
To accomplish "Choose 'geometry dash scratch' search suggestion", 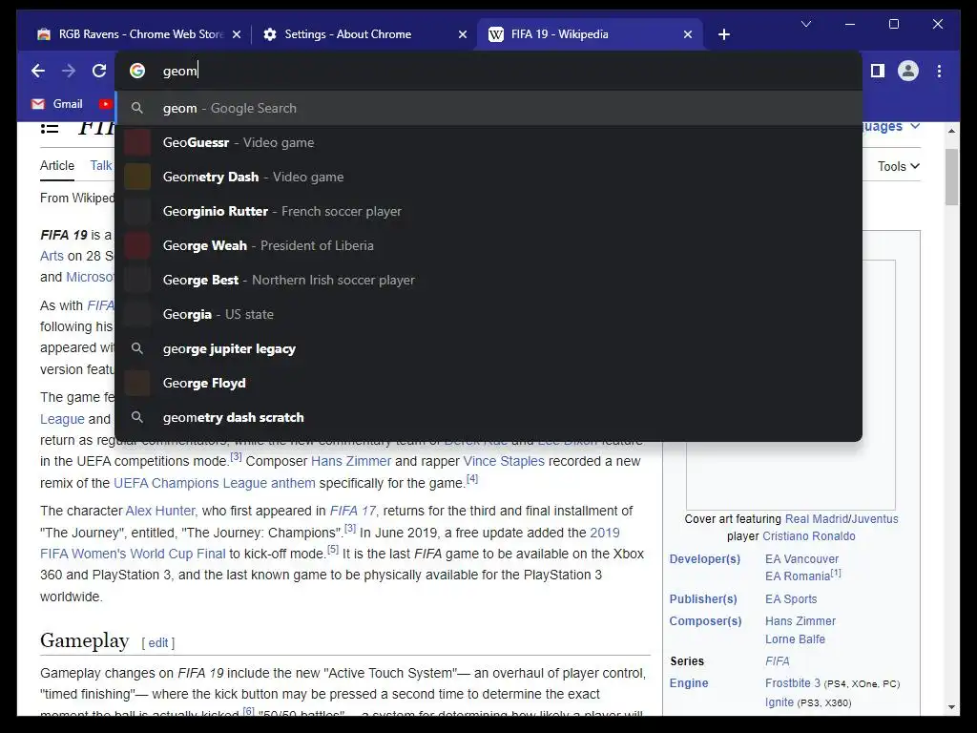I will [x=489, y=417].
